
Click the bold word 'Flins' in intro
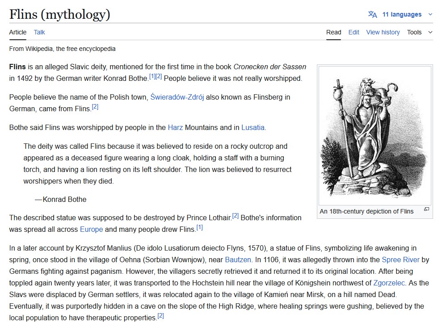17,67
